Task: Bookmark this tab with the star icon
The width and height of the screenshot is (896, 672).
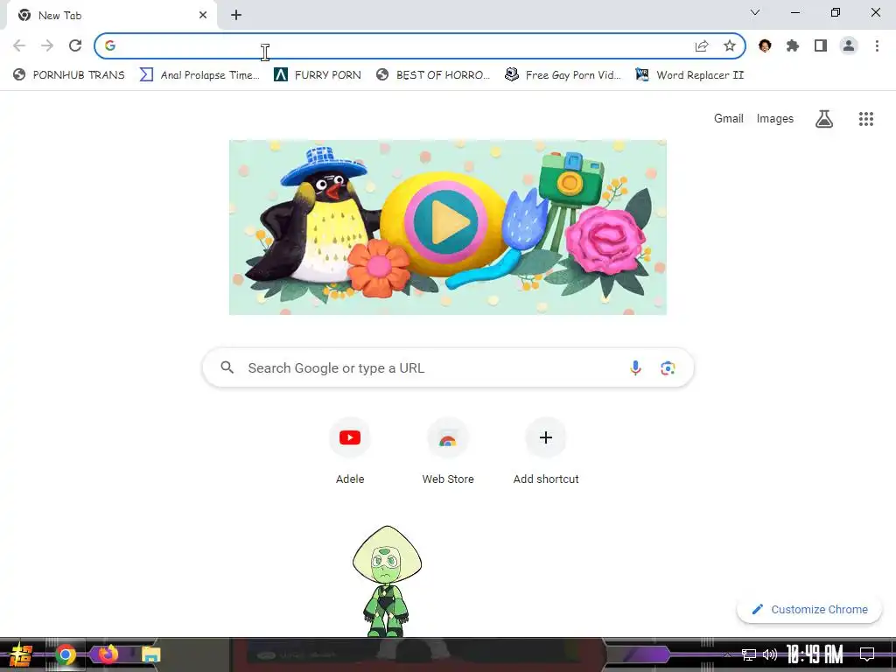Action: [730, 45]
